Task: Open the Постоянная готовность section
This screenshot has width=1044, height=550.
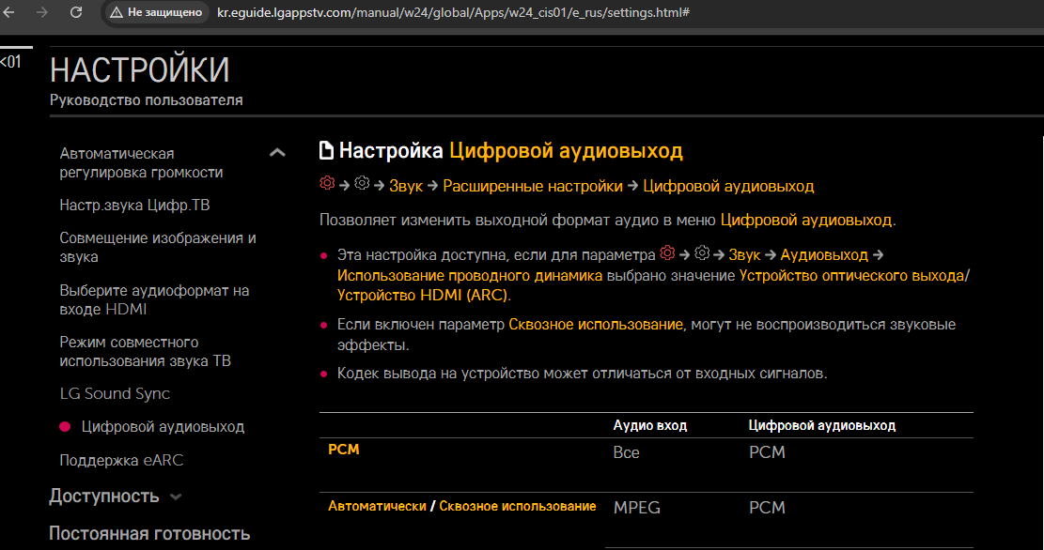Action: tap(148, 533)
